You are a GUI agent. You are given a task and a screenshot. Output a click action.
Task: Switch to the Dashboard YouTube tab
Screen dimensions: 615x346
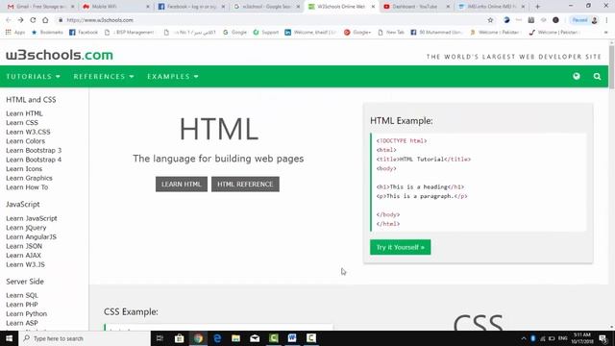pyautogui.click(x=416, y=7)
